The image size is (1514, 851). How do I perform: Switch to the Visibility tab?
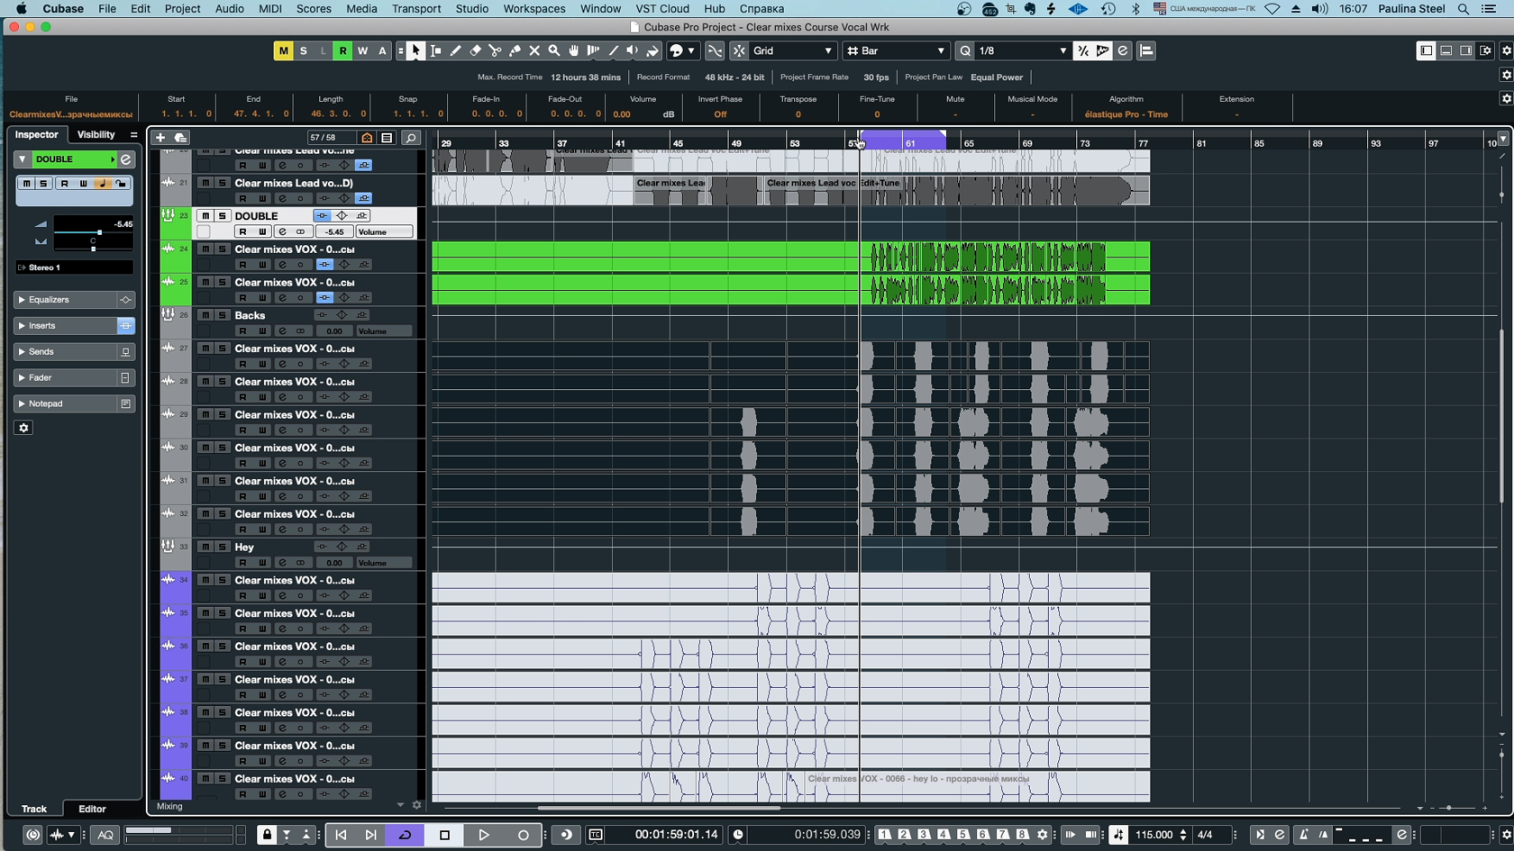click(96, 134)
